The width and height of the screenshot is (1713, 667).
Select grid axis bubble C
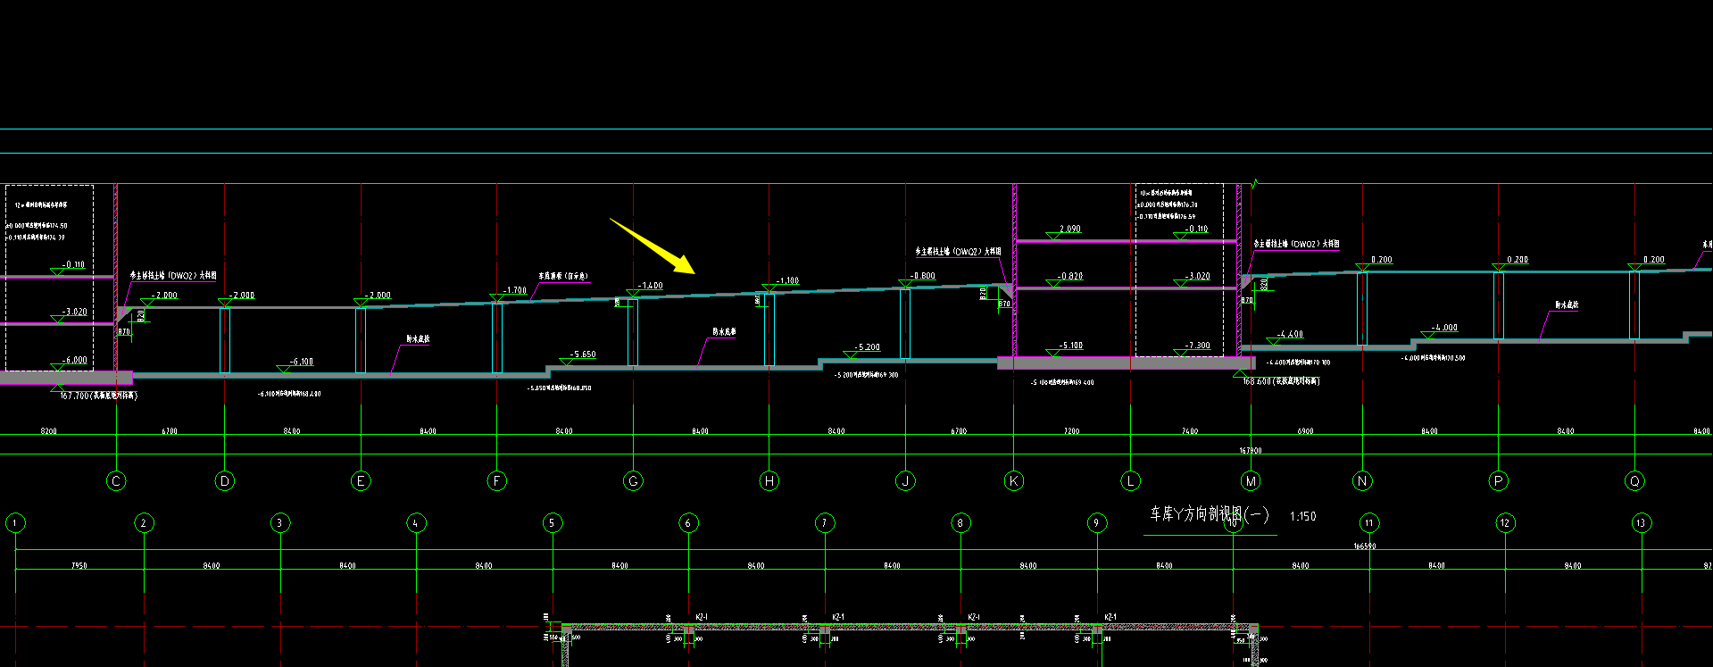[116, 481]
